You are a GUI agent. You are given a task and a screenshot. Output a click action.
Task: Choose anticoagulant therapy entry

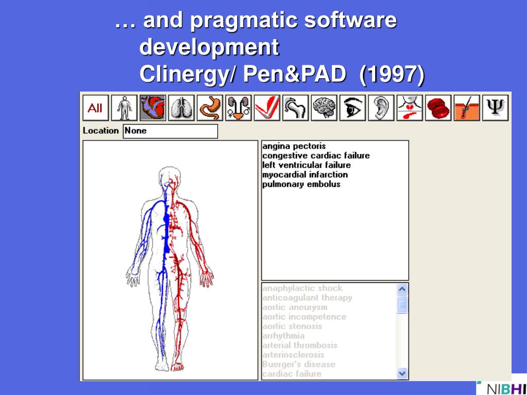coord(307,298)
